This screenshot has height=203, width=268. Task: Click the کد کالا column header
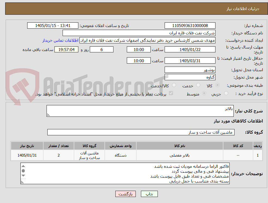[x=238, y=146]
